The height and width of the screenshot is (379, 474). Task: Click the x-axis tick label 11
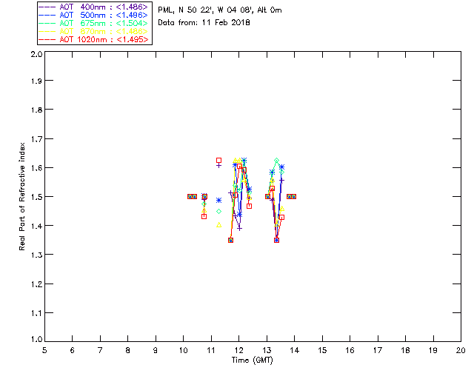tap(211, 350)
